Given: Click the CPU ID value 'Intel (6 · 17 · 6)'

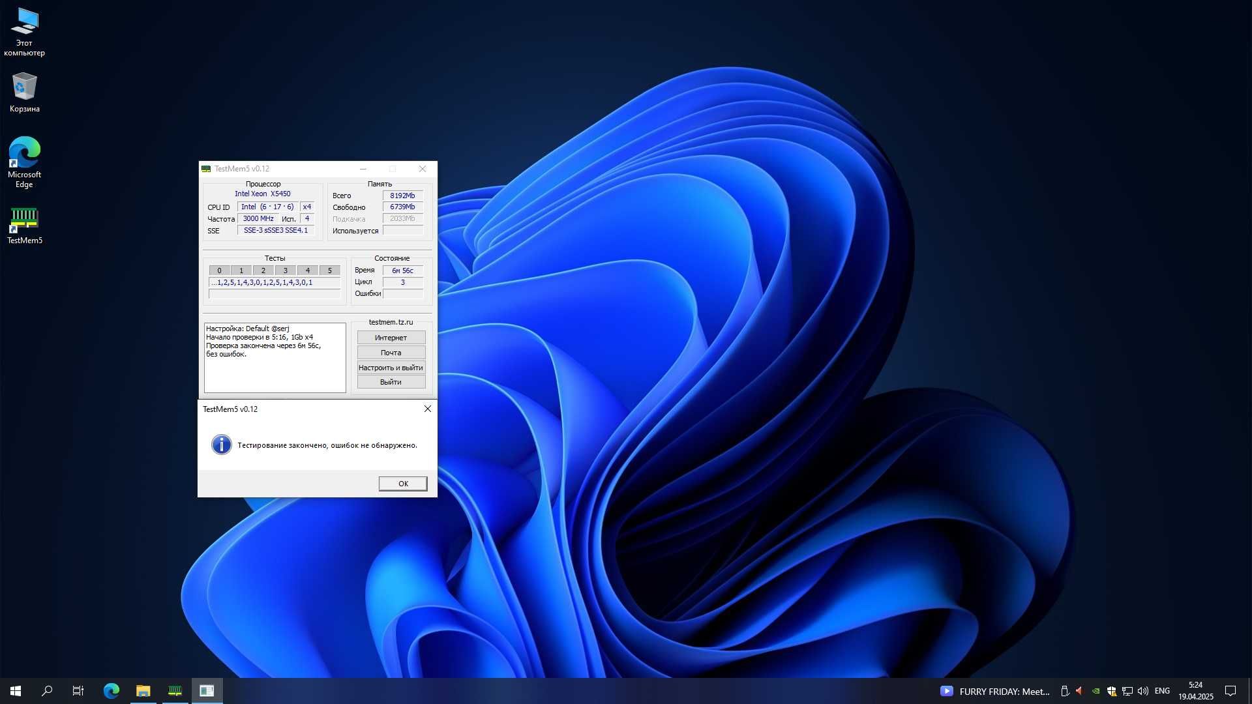Looking at the screenshot, I should (267, 207).
